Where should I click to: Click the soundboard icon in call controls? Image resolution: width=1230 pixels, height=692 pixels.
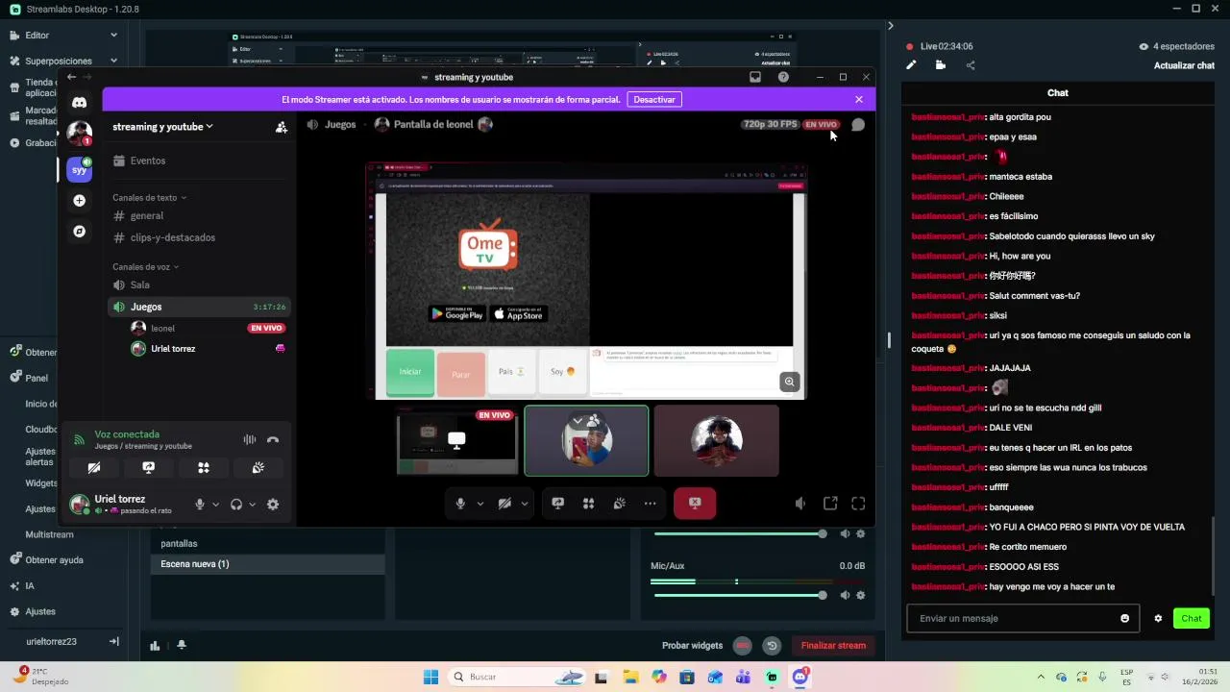(x=619, y=504)
